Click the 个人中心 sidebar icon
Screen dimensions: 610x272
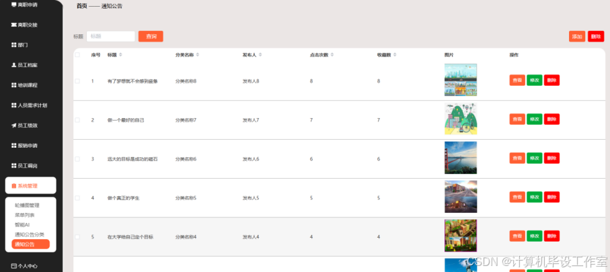[x=14, y=266]
